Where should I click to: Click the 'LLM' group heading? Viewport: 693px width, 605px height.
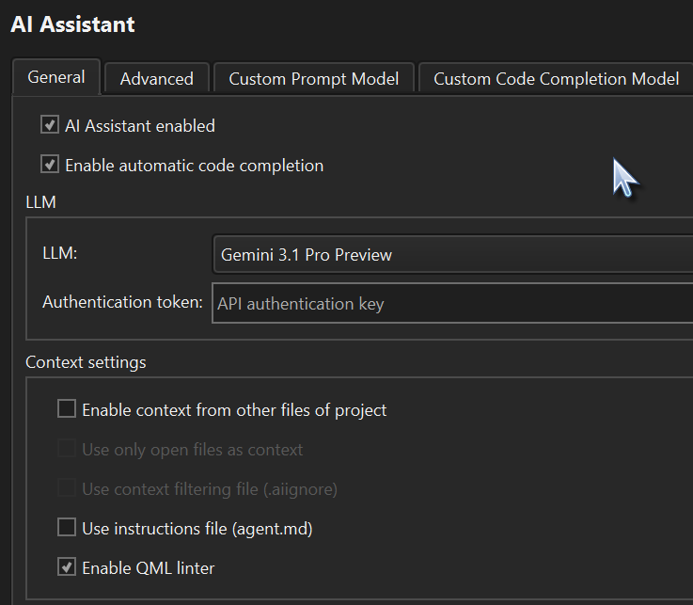[x=41, y=202]
